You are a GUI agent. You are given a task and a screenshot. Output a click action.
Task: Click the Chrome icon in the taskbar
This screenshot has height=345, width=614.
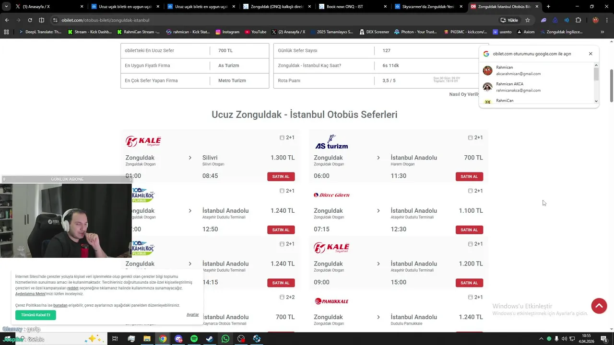coord(163,339)
